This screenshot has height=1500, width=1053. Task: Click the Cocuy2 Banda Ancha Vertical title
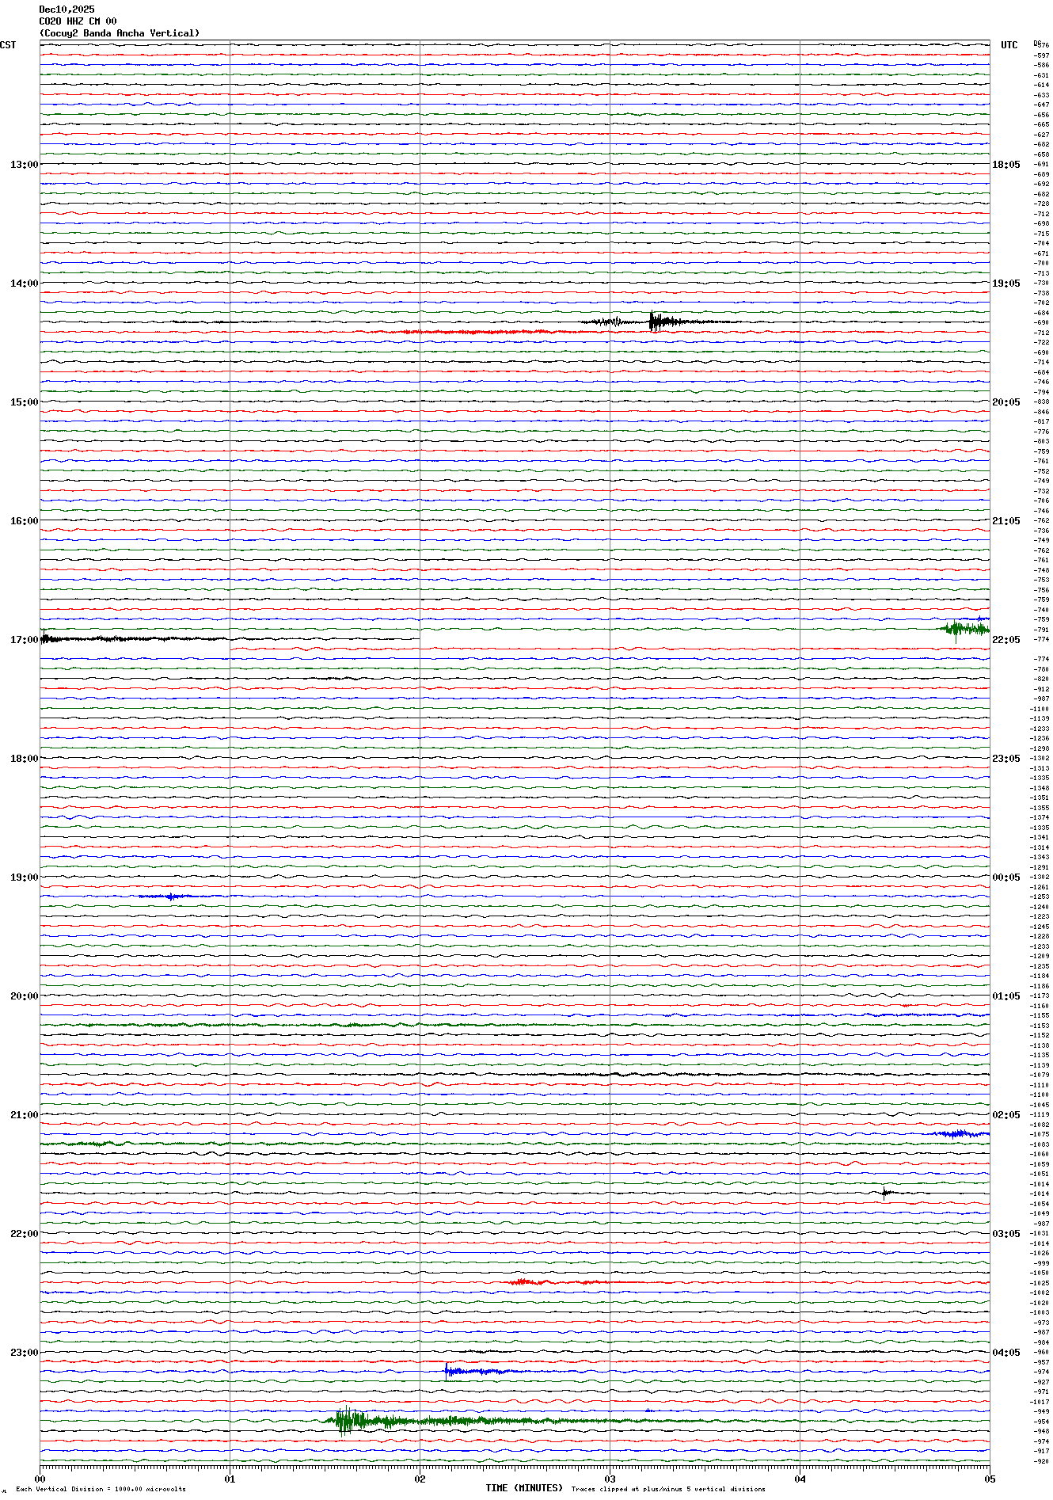click(120, 33)
